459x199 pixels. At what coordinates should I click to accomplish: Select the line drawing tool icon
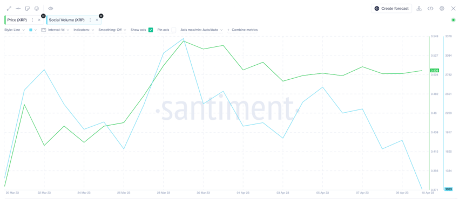tap(9, 9)
